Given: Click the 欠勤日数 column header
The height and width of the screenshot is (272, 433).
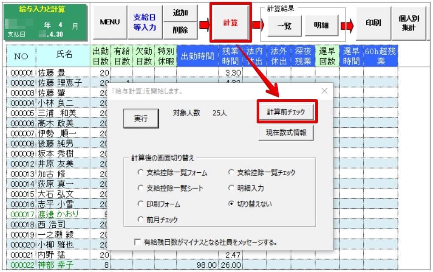Looking at the screenshot, I should point(144,56).
